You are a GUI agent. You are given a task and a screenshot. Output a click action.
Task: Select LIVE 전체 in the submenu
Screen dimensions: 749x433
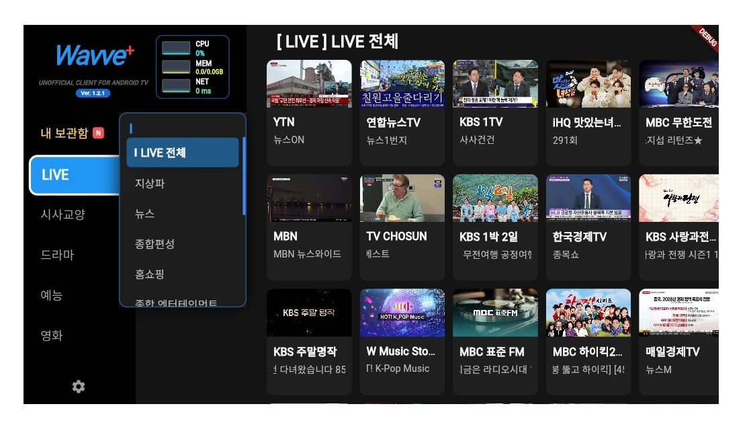183,153
